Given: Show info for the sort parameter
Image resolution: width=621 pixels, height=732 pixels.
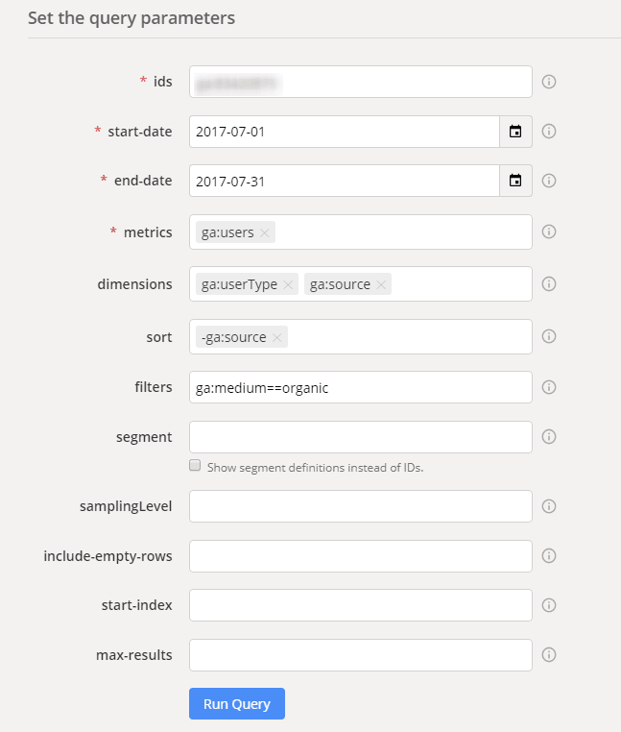Looking at the screenshot, I should (x=549, y=336).
